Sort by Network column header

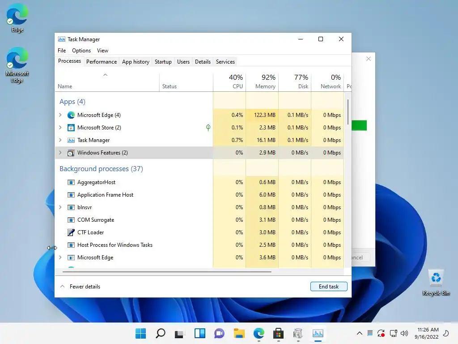[328, 82]
